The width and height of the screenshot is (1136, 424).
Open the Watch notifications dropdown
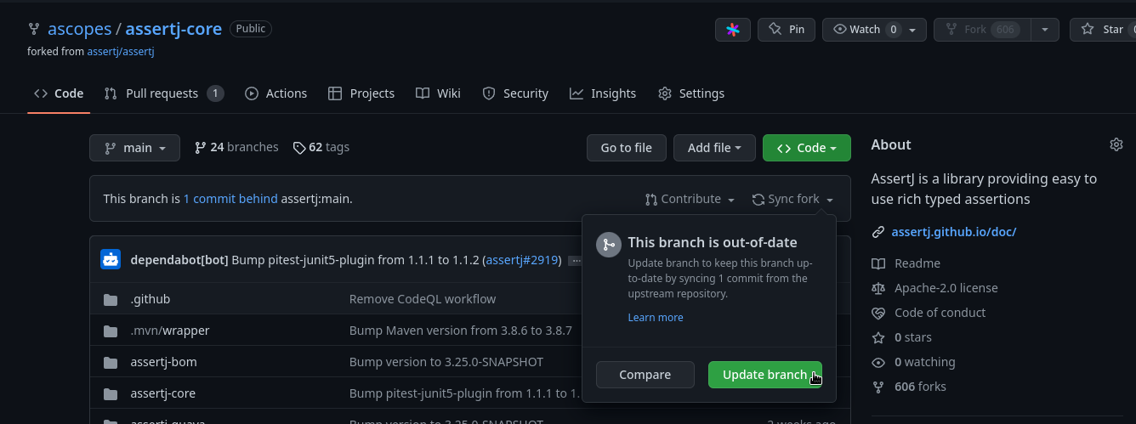(x=874, y=29)
